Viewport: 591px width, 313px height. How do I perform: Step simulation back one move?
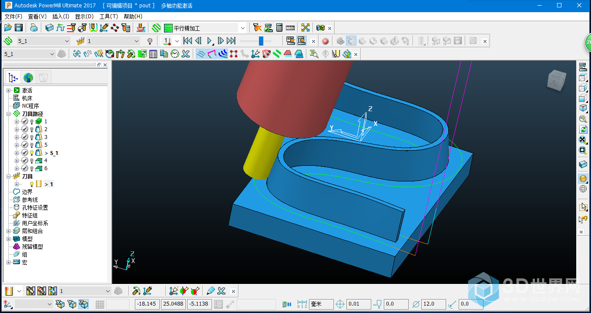tap(198, 41)
